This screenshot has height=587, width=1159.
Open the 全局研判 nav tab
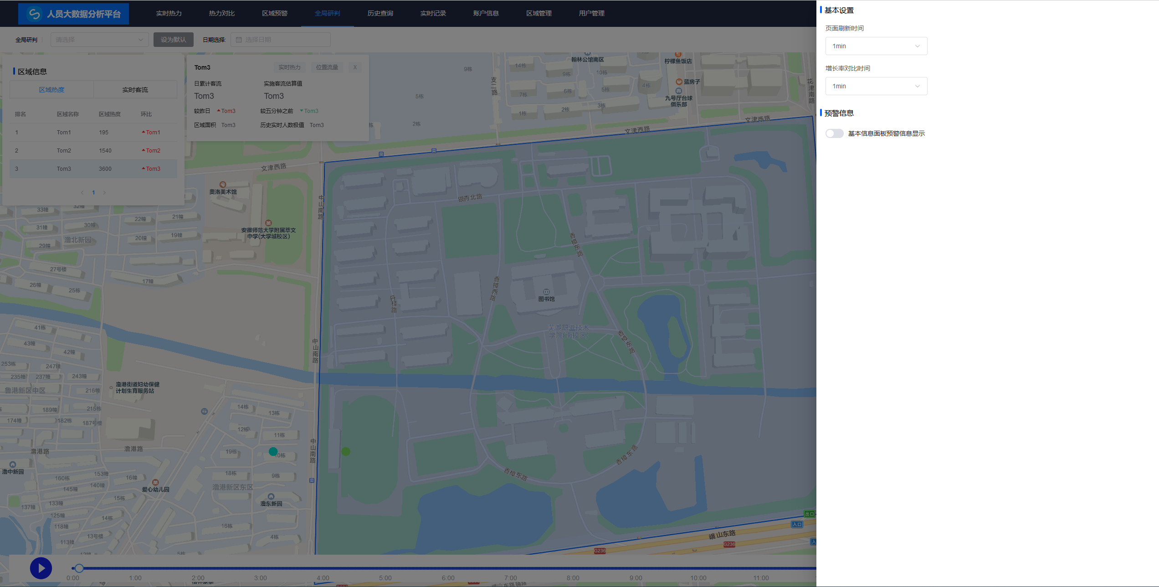click(328, 13)
